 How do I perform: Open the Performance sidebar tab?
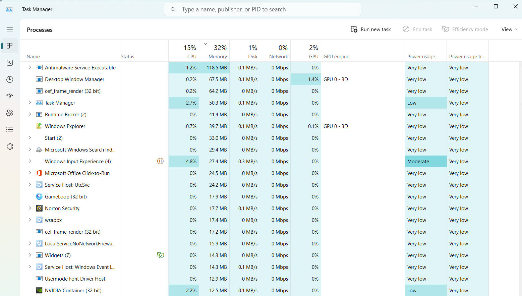(10, 63)
